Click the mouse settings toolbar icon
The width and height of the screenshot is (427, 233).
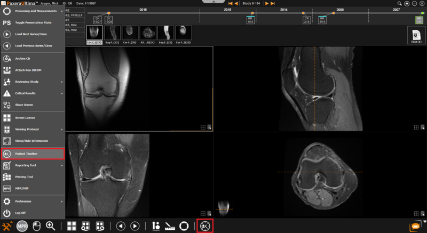pos(36,226)
